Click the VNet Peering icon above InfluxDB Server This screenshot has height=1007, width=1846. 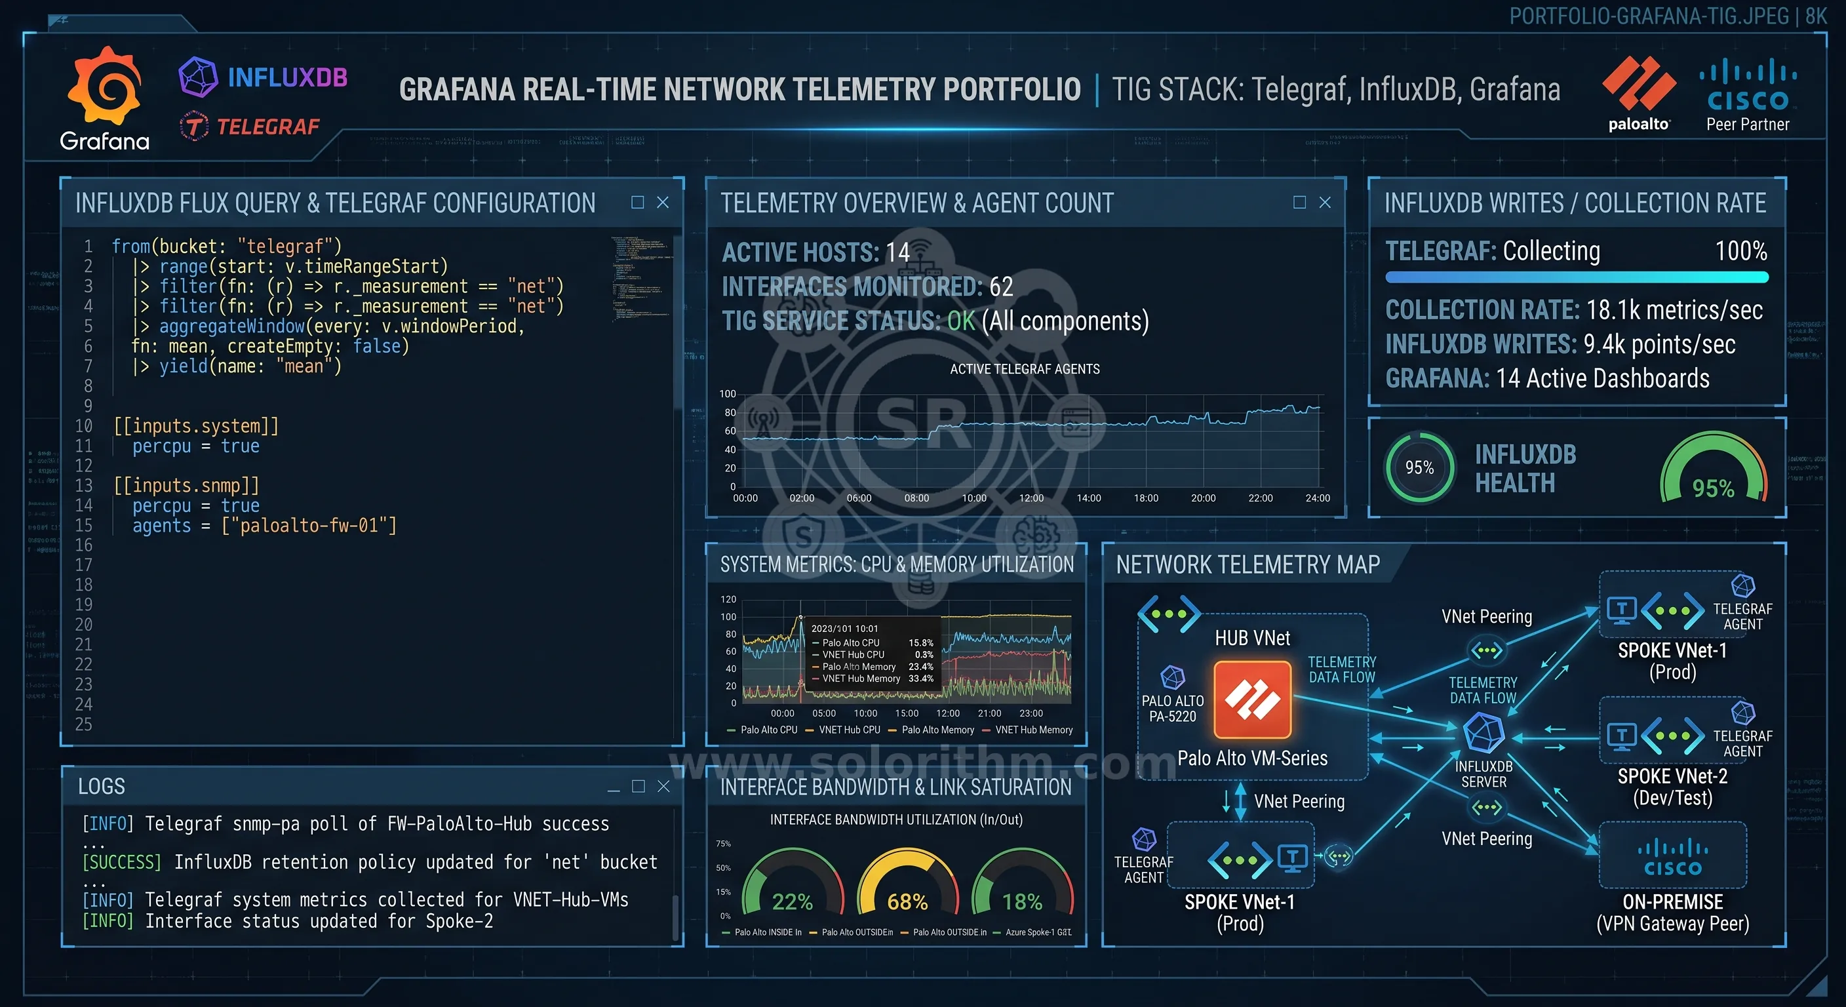coord(1486,651)
